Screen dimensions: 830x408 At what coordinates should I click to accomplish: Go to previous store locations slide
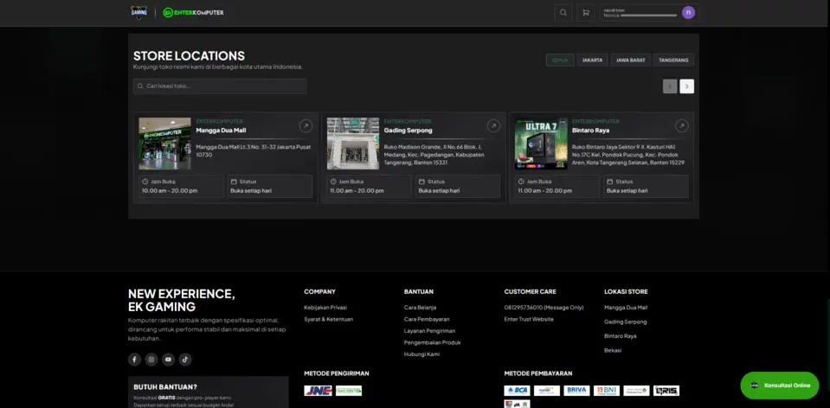670,86
